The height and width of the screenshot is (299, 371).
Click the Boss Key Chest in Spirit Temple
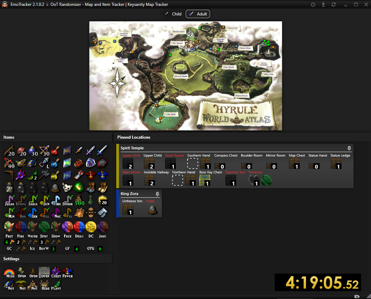click(x=205, y=180)
